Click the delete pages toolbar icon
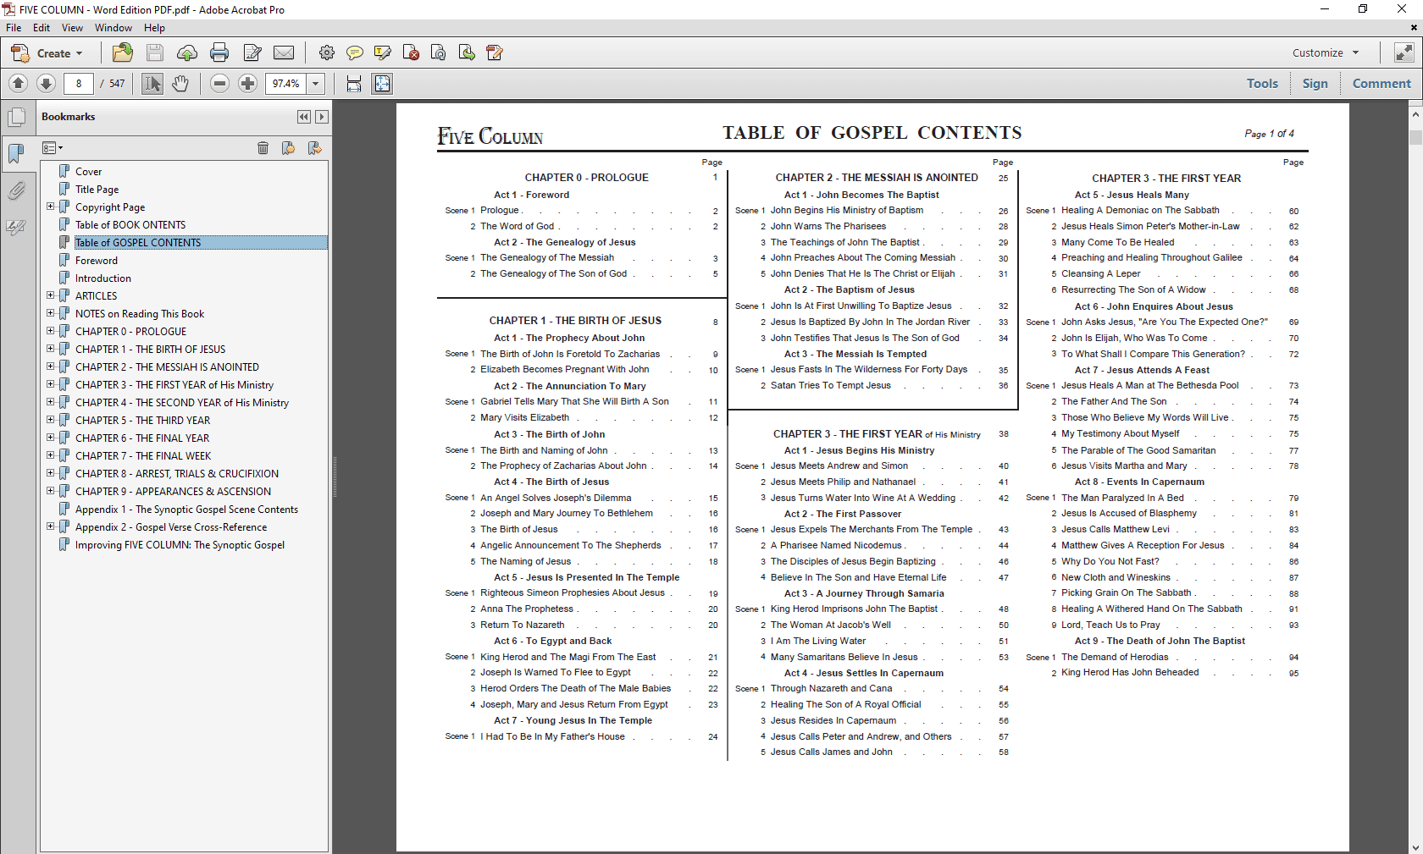Screen dimensions: 1423x854 (x=411, y=52)
